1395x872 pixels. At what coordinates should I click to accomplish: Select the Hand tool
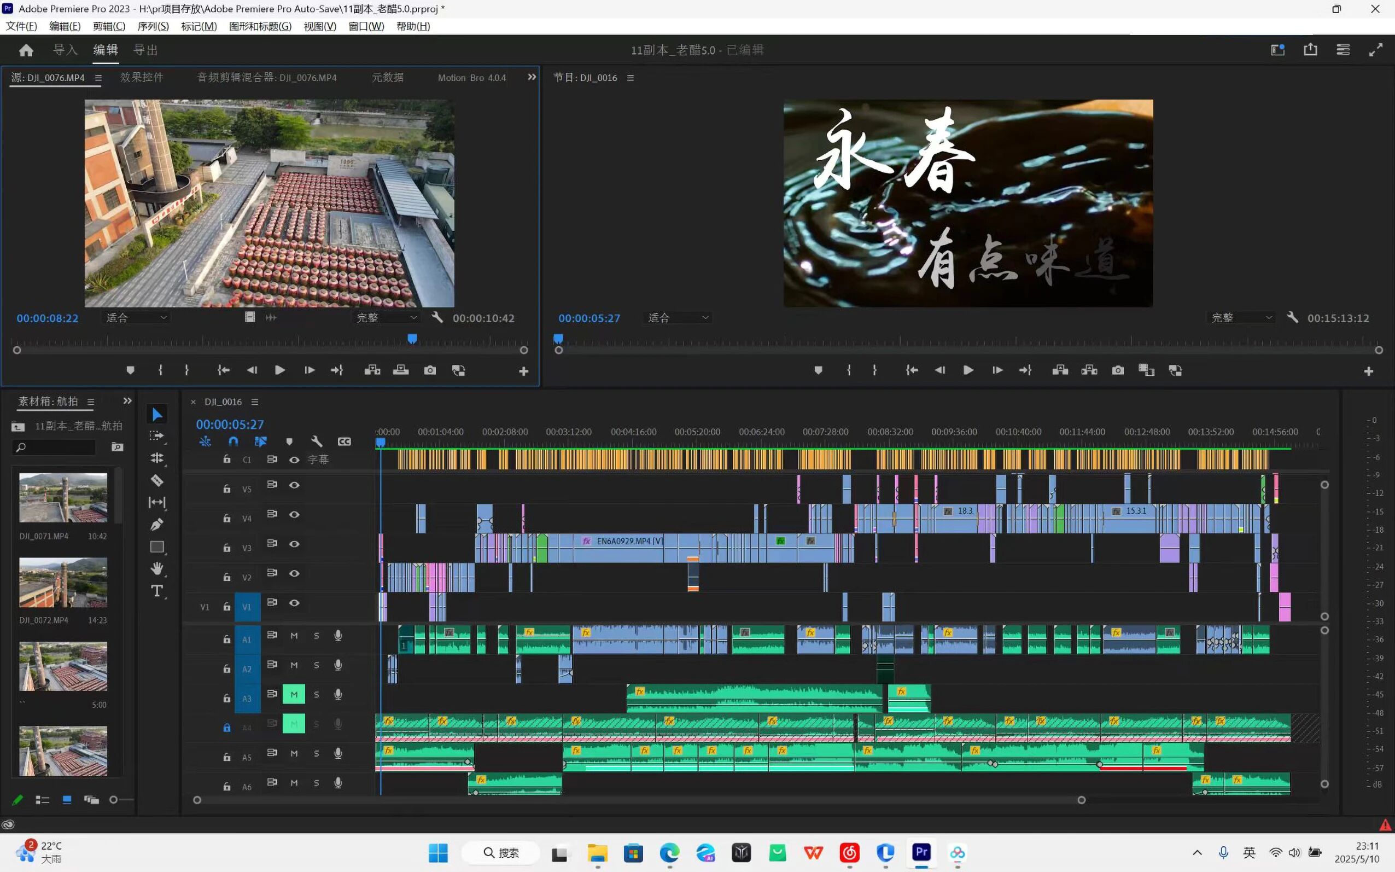157,568
